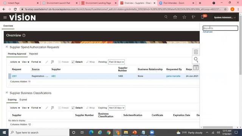This screenshot has height=136, width=242.
Task: Go to Home via house icon
Action: tap(175, 17)
